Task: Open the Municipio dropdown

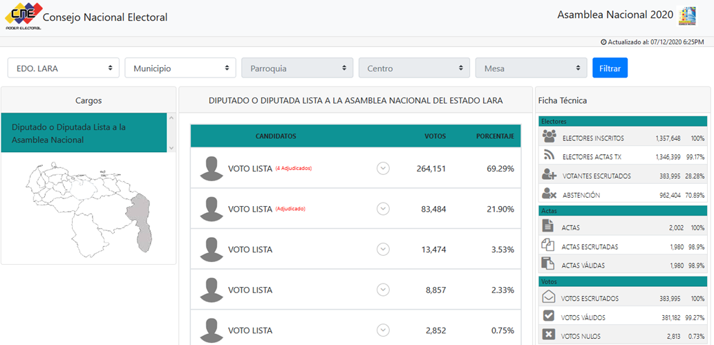Action: [x=180, y=68]
